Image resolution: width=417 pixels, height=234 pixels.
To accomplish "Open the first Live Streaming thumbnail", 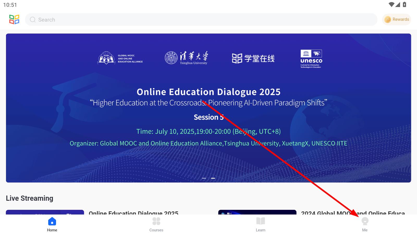I will [45, 212].
